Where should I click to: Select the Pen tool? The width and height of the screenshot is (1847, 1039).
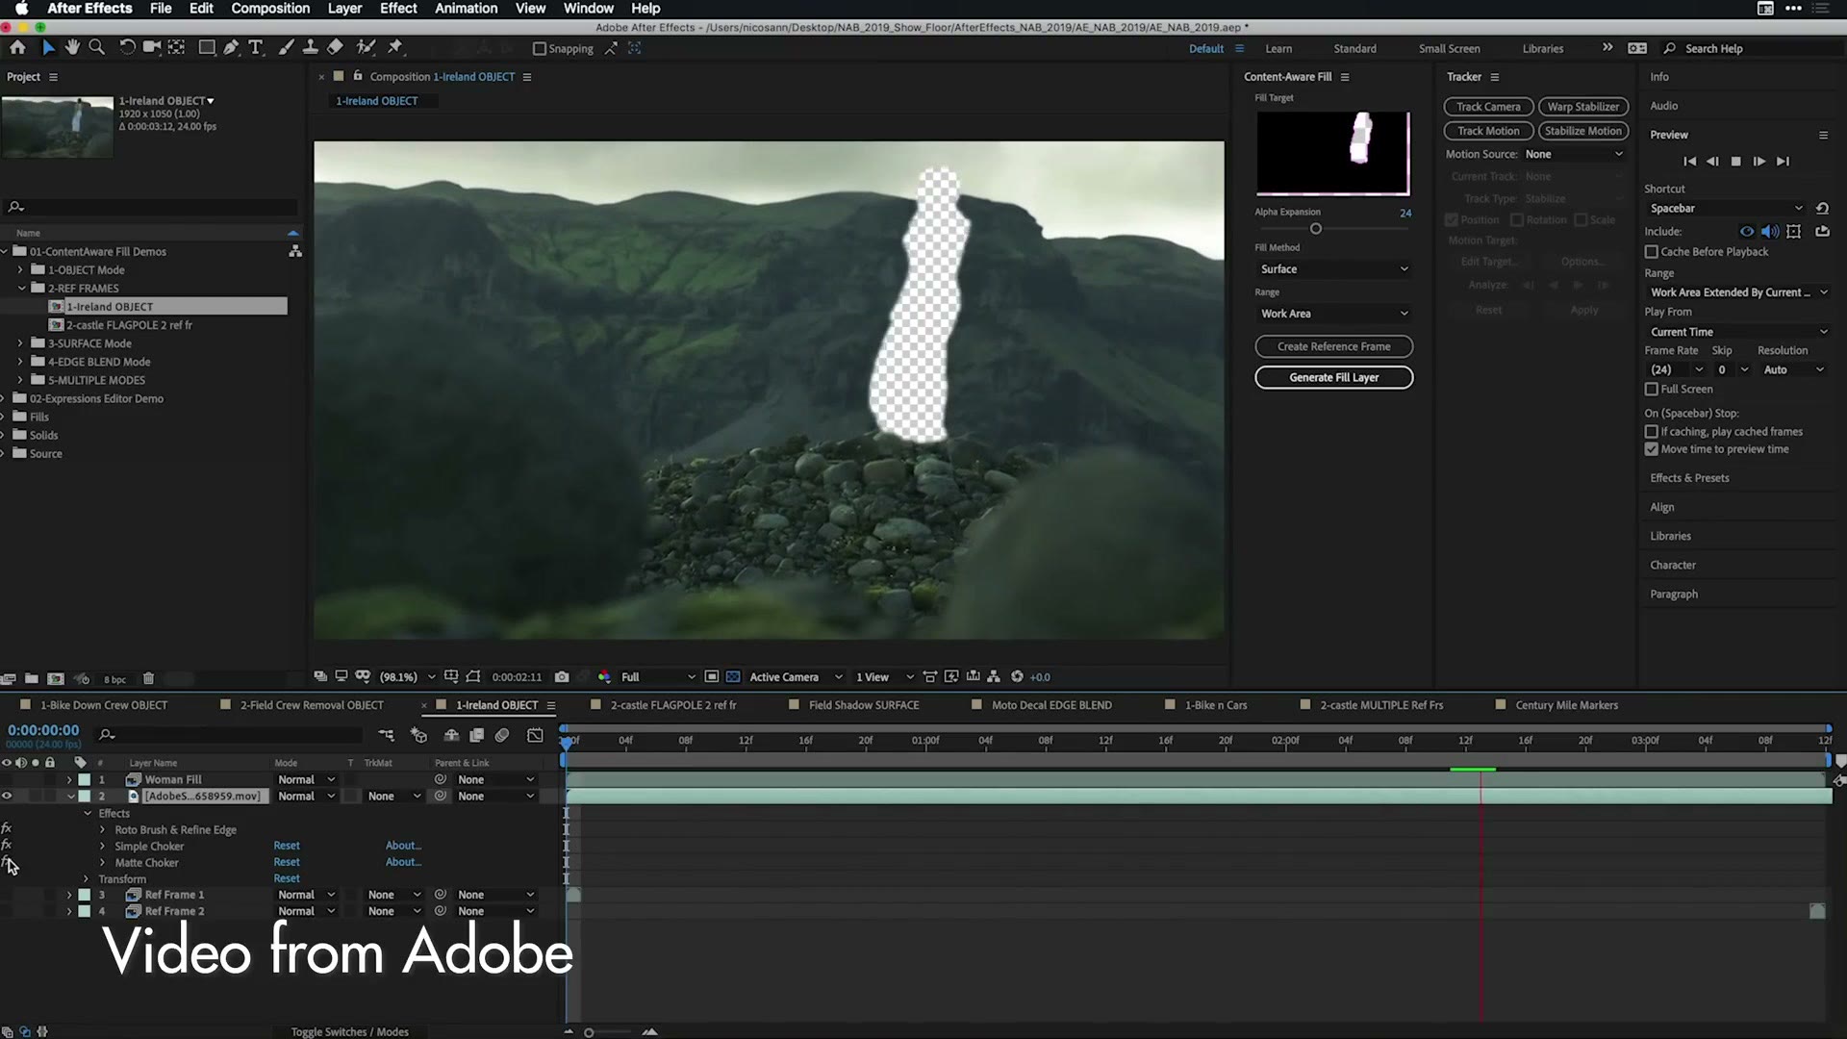tap(231, 47)
